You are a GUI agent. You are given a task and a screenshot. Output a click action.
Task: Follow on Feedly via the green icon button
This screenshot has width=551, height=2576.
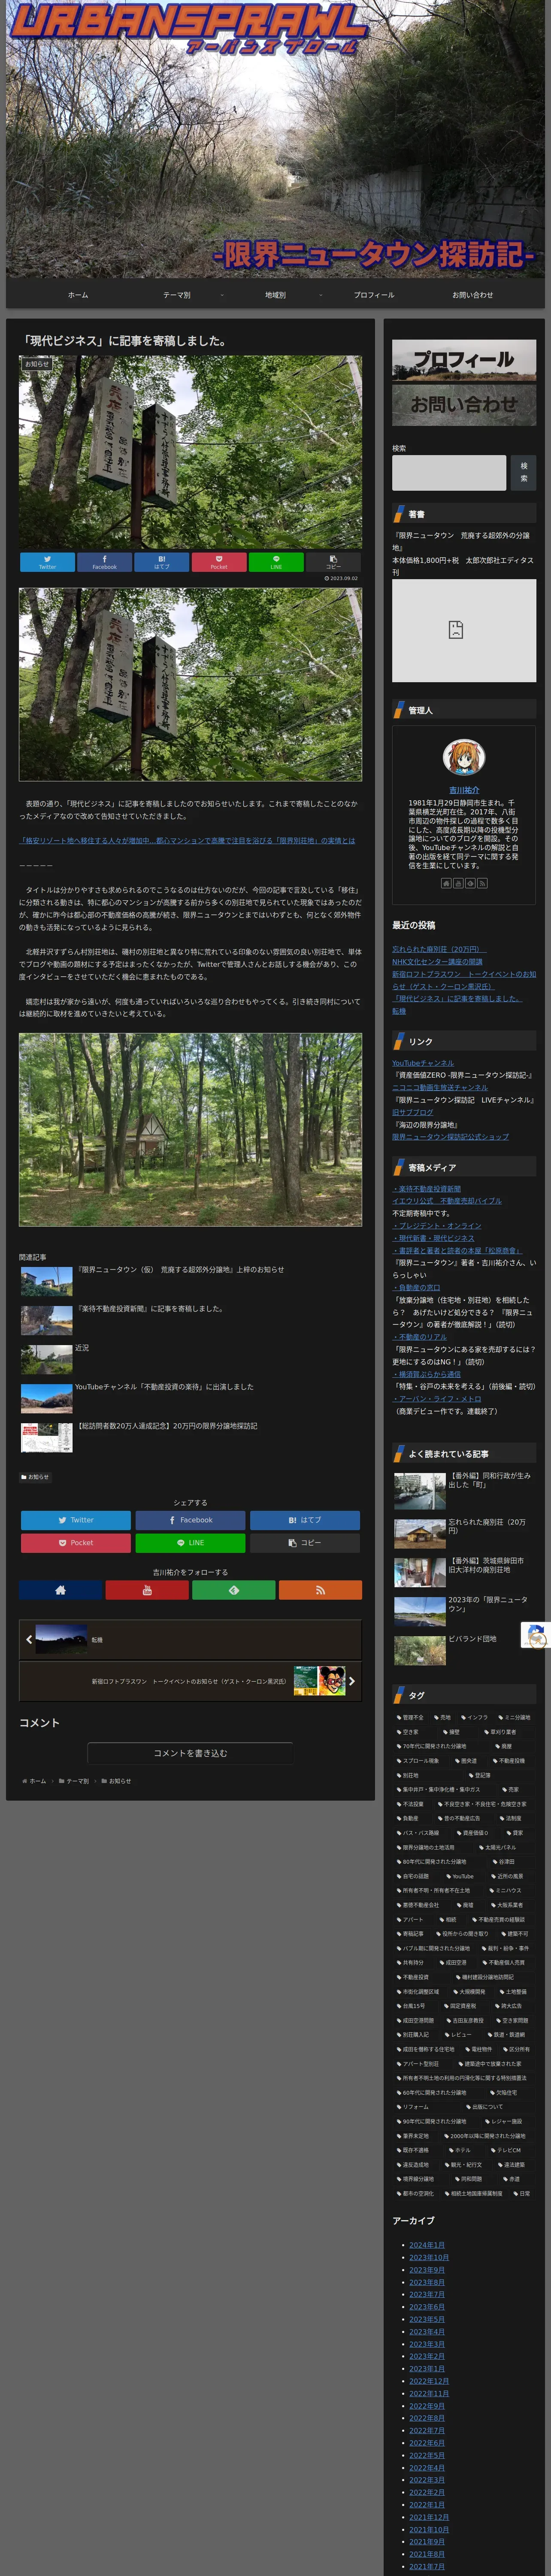click(x=233, y=1590)
